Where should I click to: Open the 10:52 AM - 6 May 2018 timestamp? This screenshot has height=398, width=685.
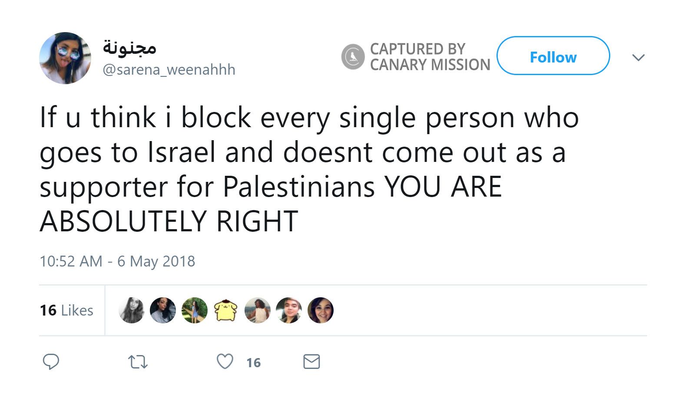point(117,261)
